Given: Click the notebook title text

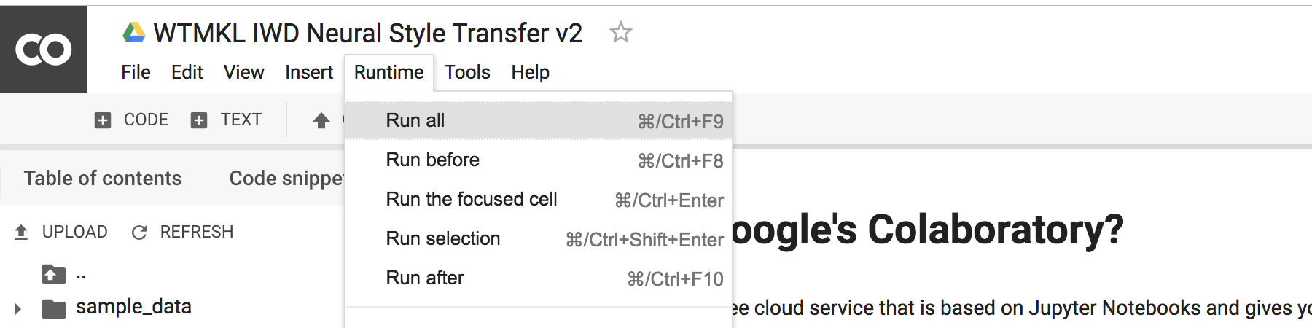Looking at the screenshot, I should [x=368, y=33].
